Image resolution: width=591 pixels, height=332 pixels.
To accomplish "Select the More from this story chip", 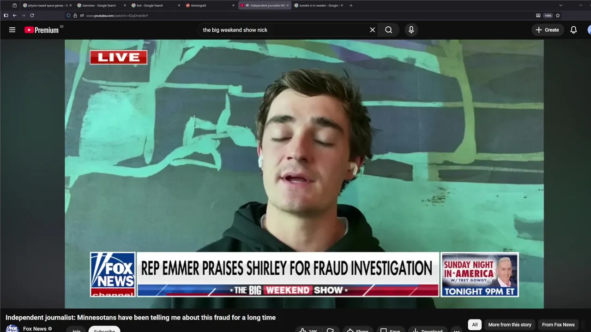I will click(510, 325).
